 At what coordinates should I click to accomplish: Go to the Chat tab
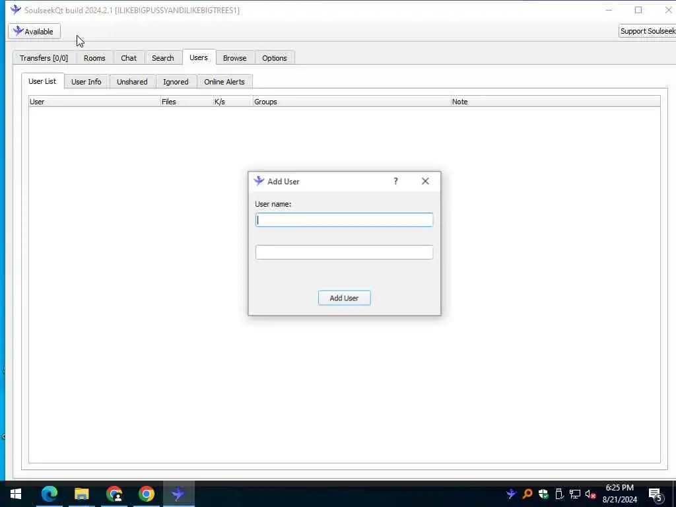coord(129,58)
